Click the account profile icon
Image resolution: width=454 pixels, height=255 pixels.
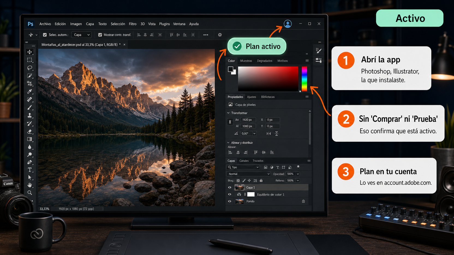tap(288, 24)
